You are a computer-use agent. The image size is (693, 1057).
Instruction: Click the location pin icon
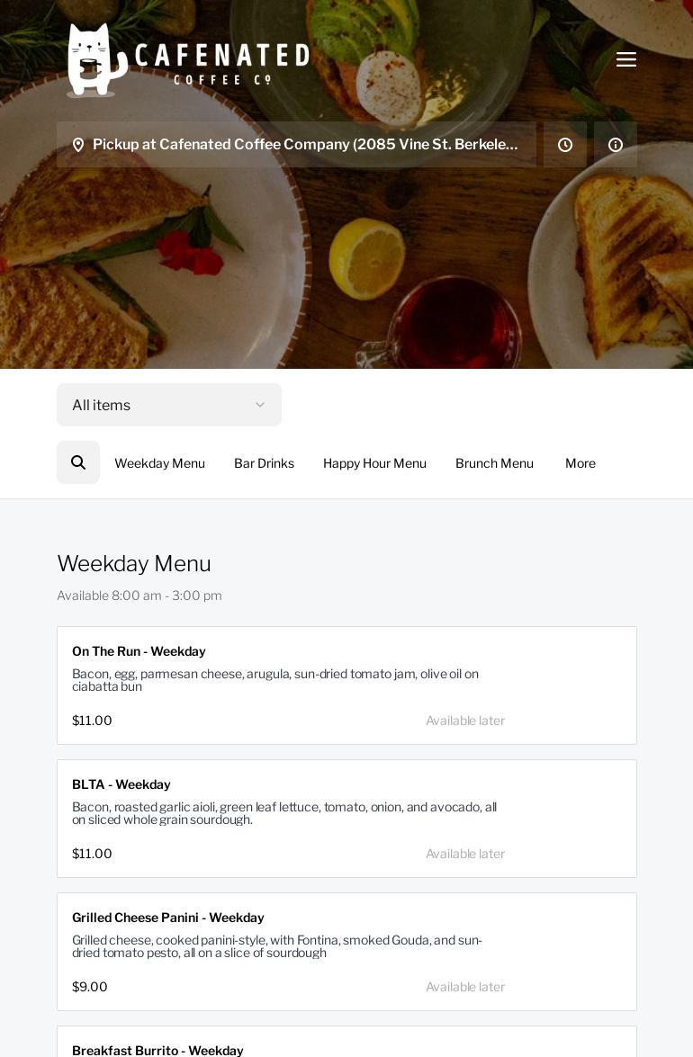pos(78,145)
